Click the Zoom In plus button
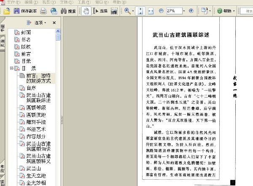Viewport: 253px width, 186px height. [x=191, y=11]
